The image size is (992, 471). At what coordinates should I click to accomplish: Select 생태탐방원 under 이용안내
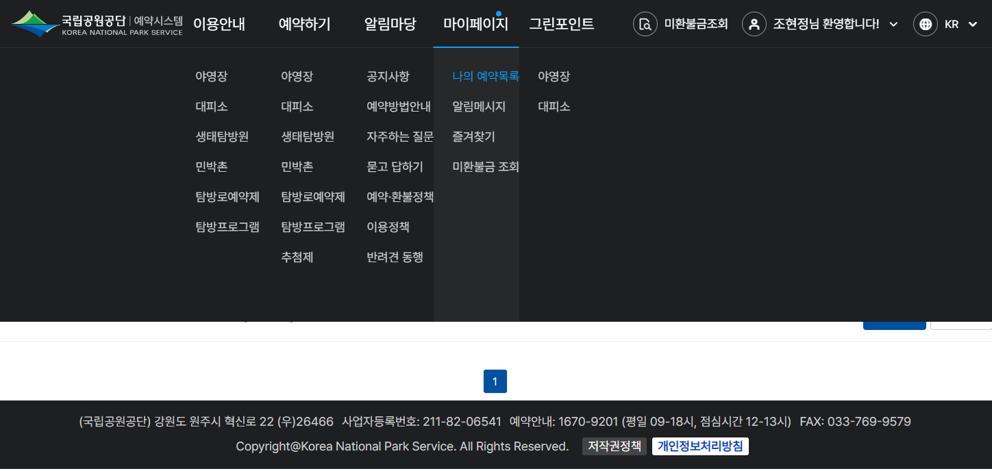[222, 137]
